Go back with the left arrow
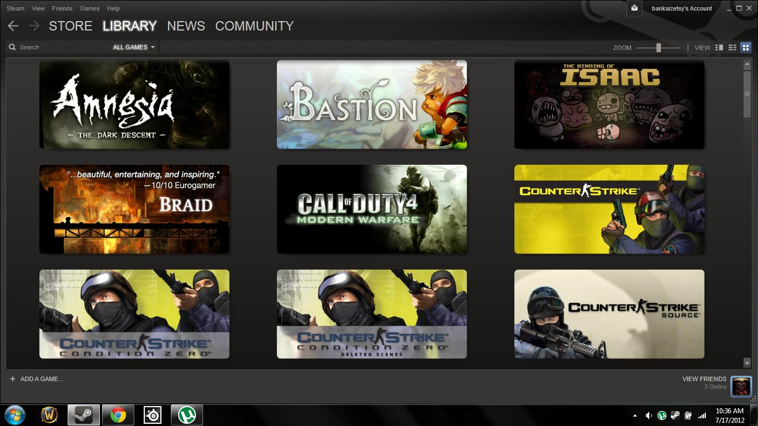This screenshot has width=758, height=426. click(x=13, y=26)
